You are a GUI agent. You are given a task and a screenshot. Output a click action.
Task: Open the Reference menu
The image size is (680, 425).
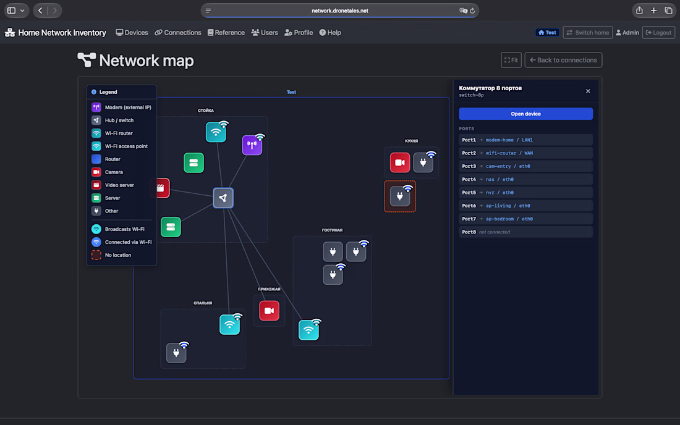(x=226, y=33)
